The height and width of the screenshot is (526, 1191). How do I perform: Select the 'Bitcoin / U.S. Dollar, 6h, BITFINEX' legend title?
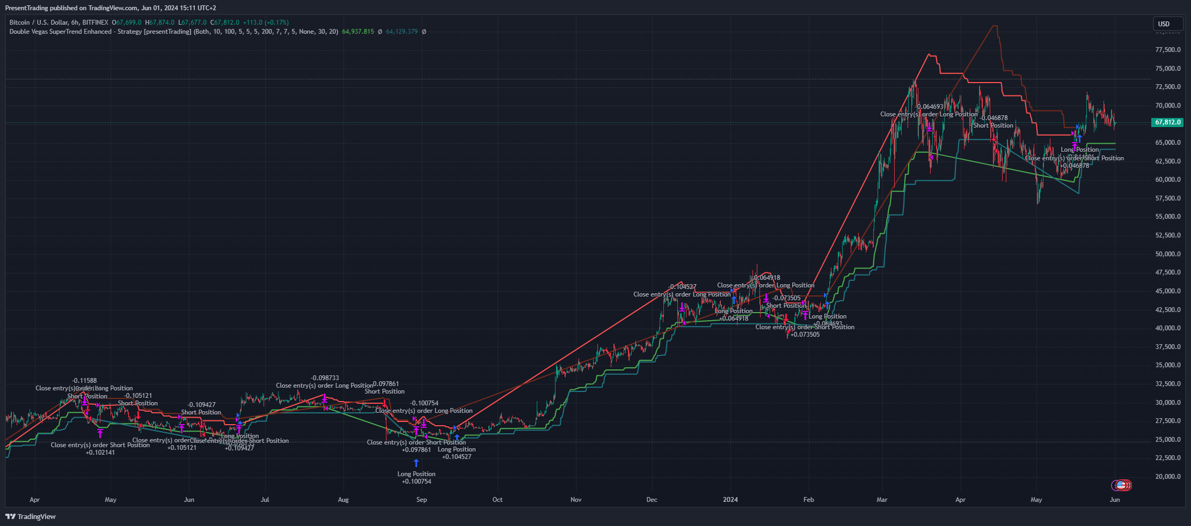[x=59, y=23]
